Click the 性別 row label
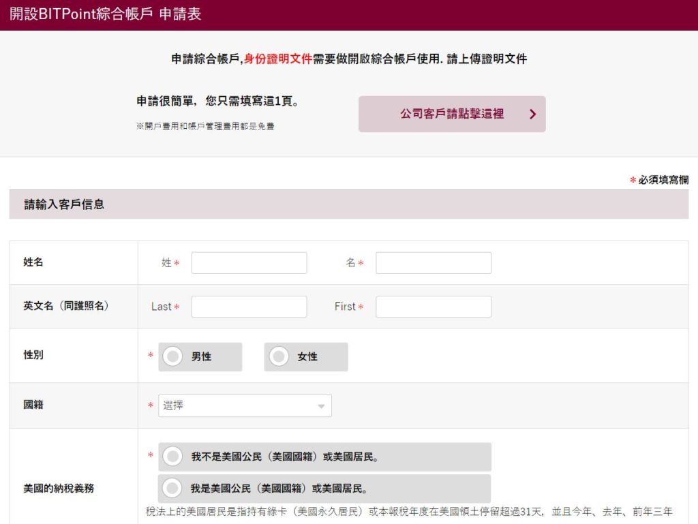 (33, 355)
